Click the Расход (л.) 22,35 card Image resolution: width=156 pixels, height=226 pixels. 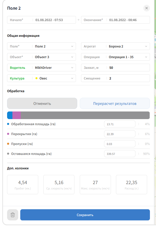pos(131,185)
